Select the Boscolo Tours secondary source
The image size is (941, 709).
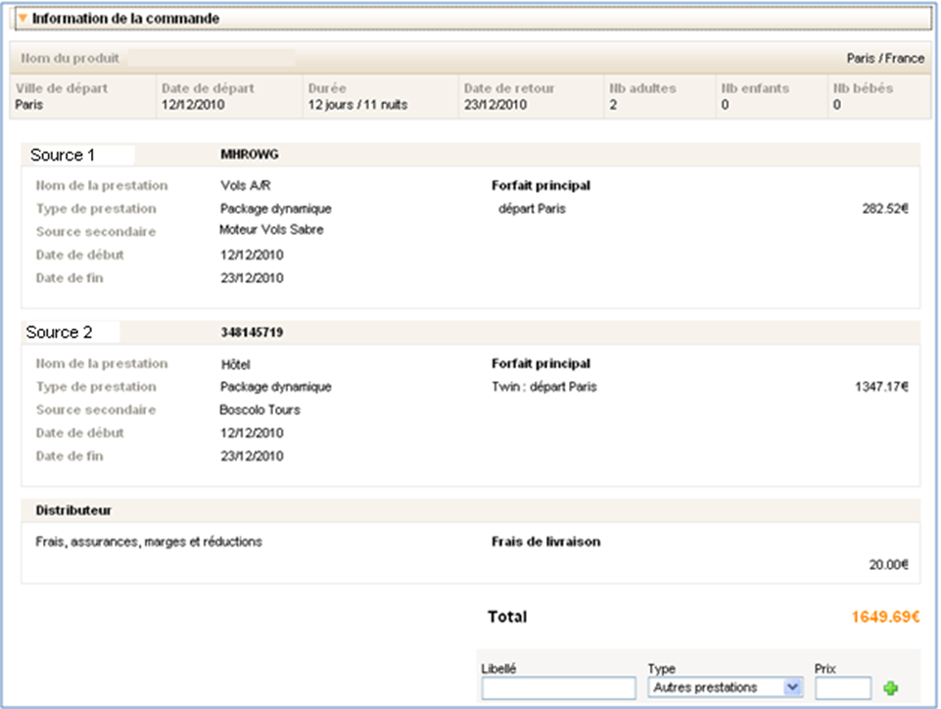pos(259,410)
